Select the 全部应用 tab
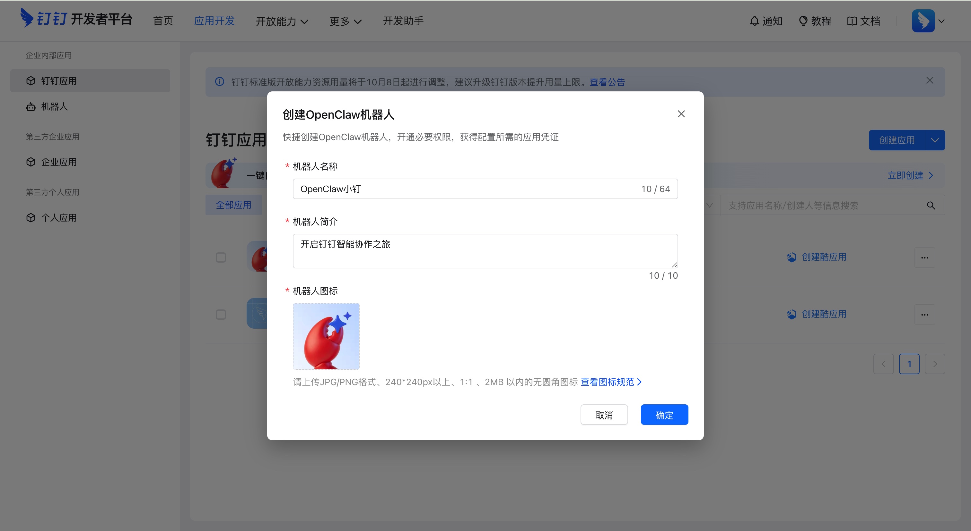This screenshot has width=971, height=531. [233, 205]
